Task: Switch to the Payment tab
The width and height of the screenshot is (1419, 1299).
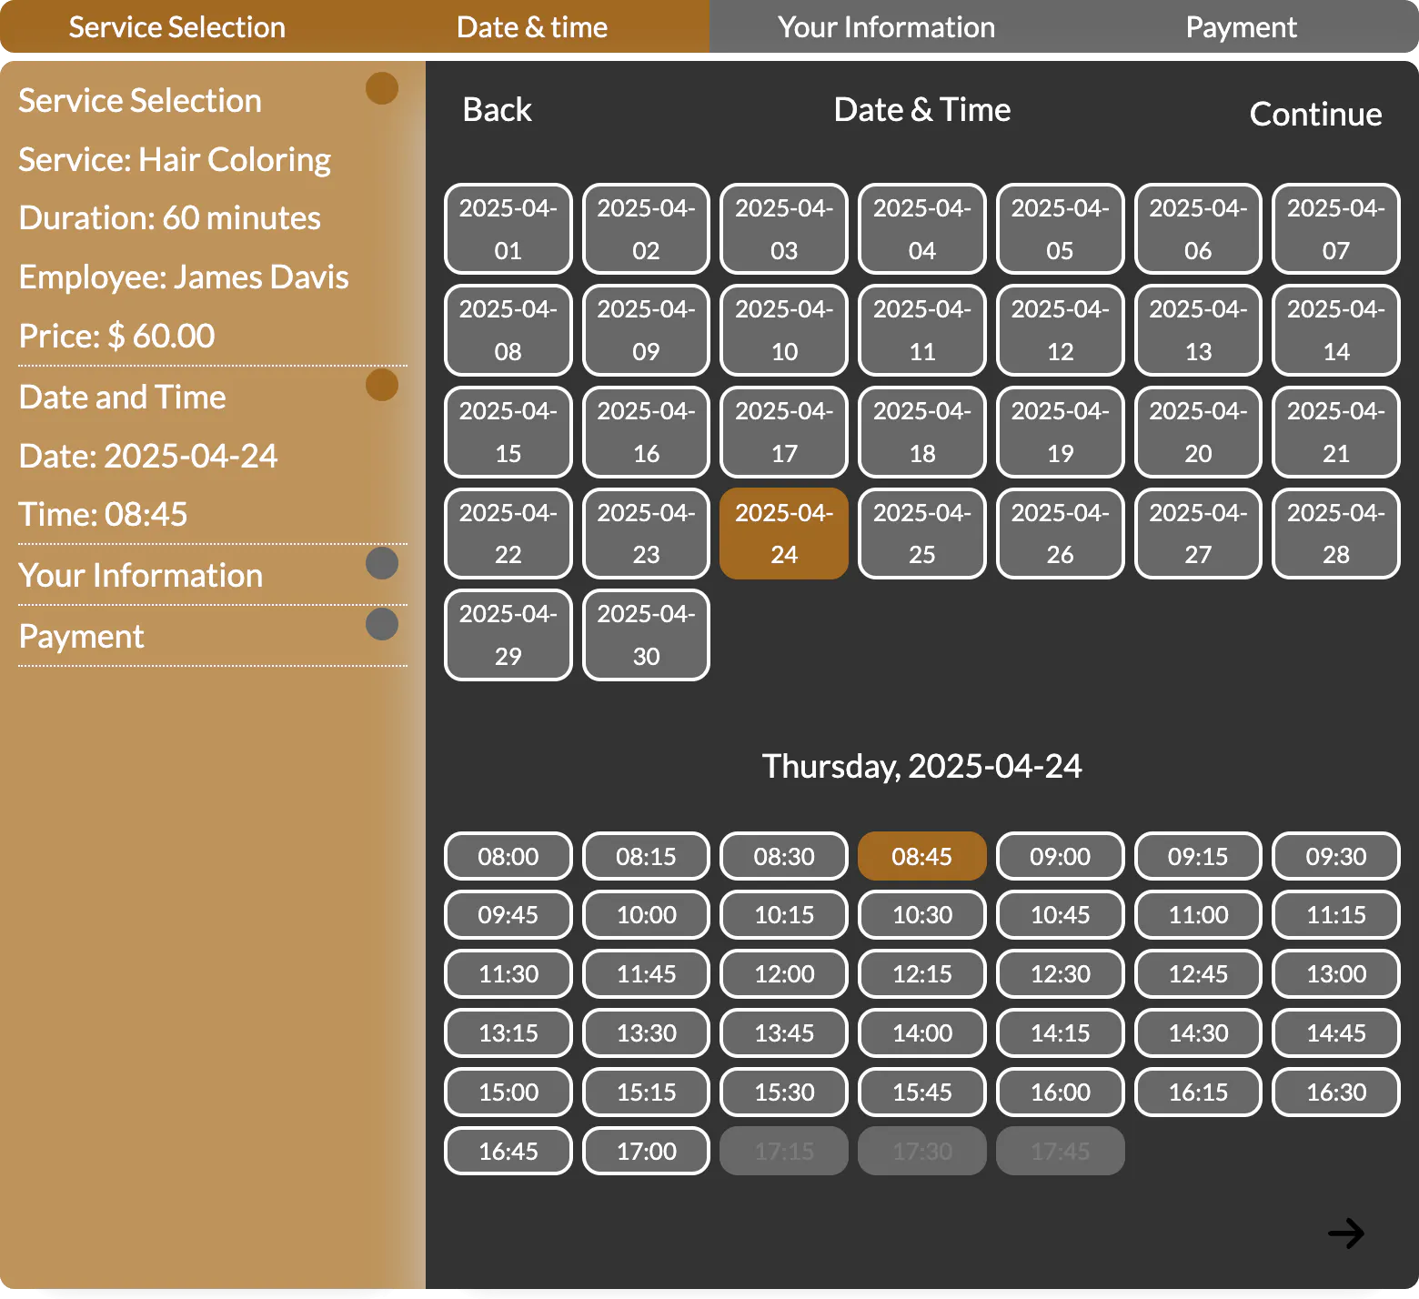Action: click(x=1242, y=27)
